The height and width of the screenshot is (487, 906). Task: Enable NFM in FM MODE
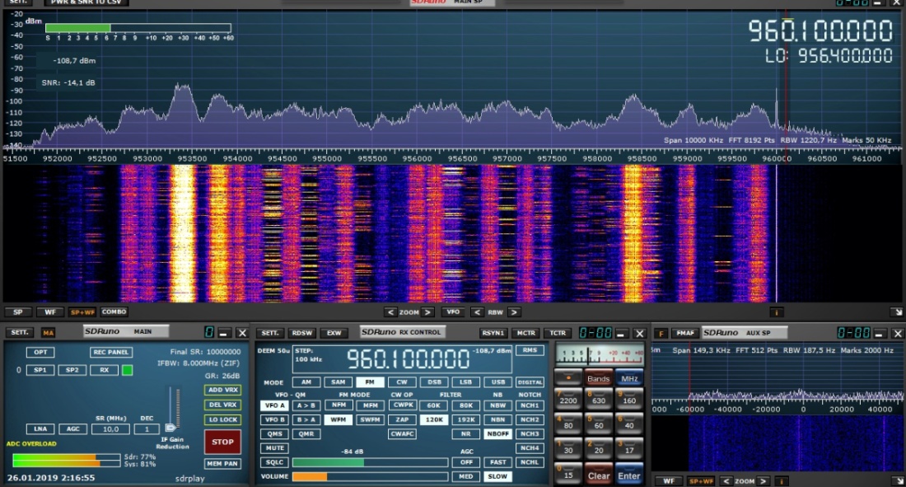click(339, 405)
